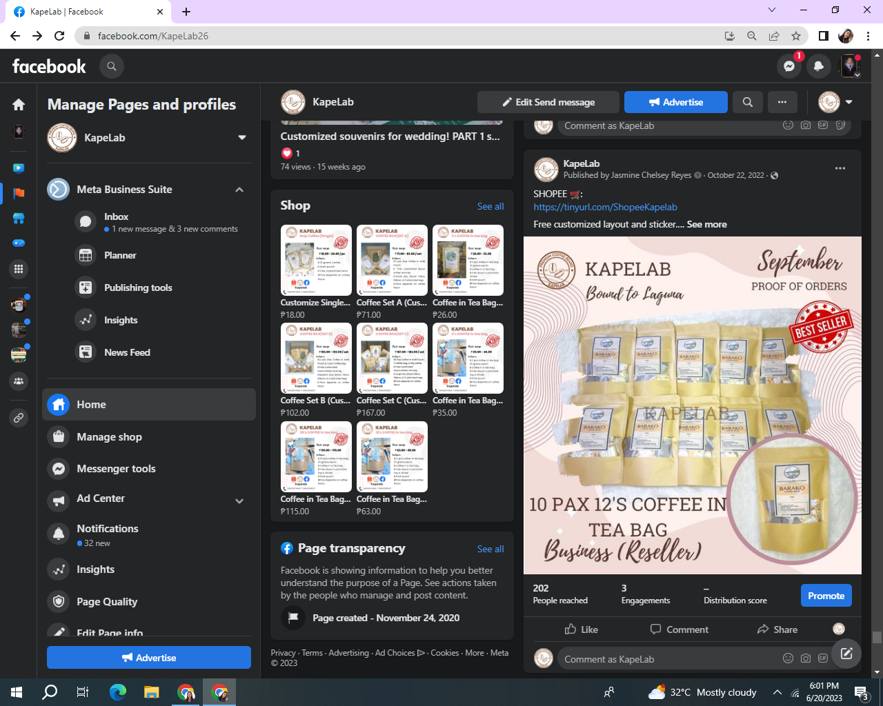
Task: Like the KapeLab post
Action: (581, 629)
